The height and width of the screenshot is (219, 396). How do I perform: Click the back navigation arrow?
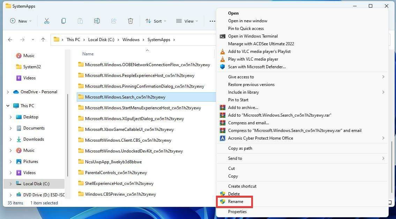coord(10,39)
